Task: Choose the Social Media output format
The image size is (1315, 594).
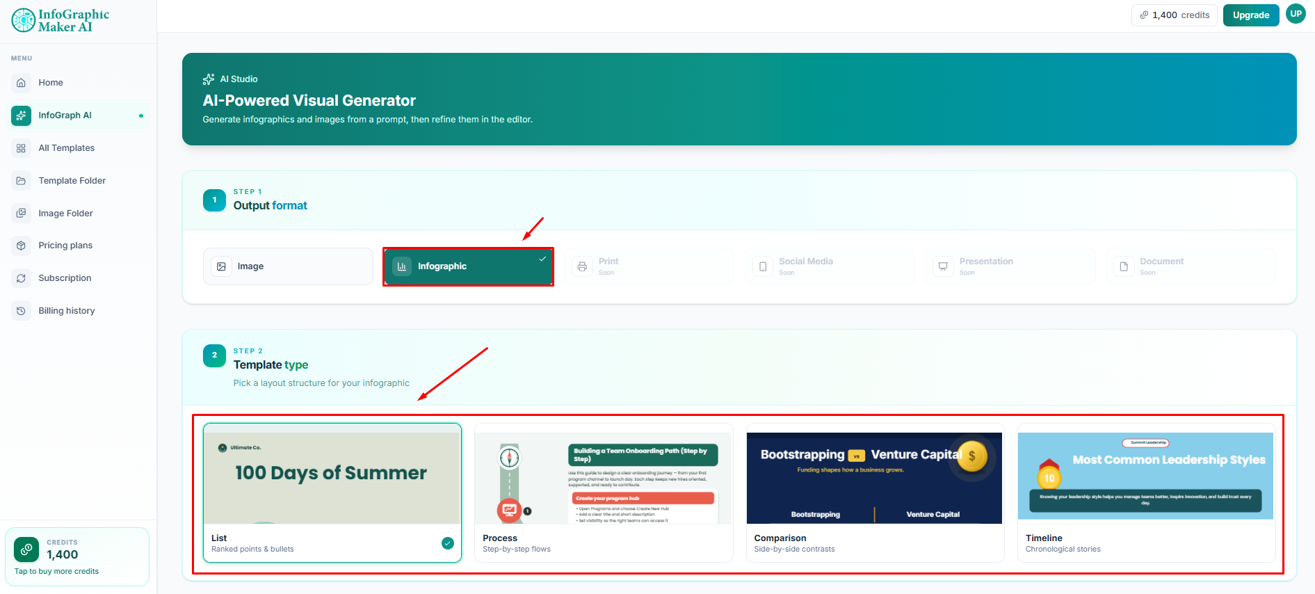Action: click(829, 266)
